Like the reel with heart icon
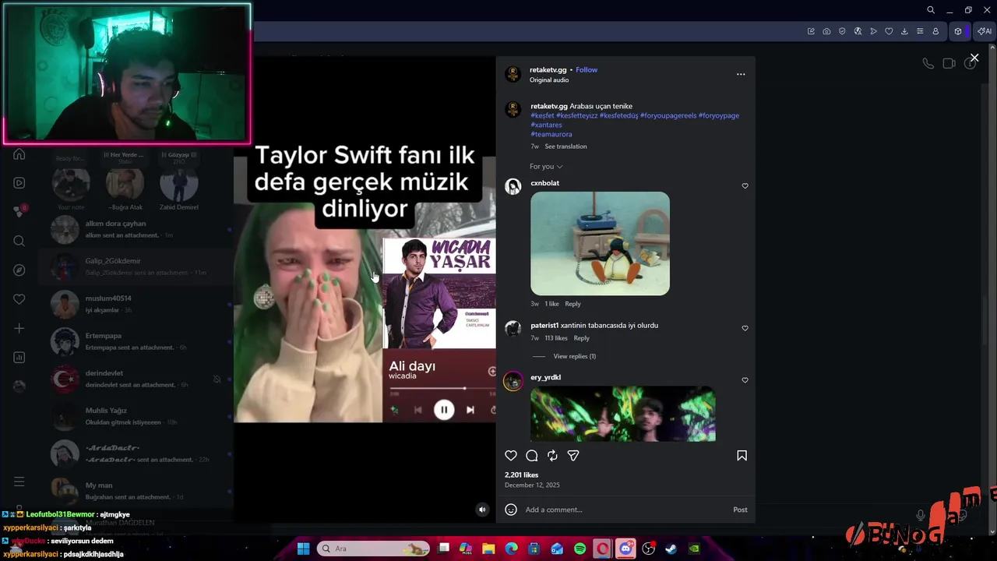Viewport: 997px width, 561px height. pyautogui.click(x=511, y=456)
